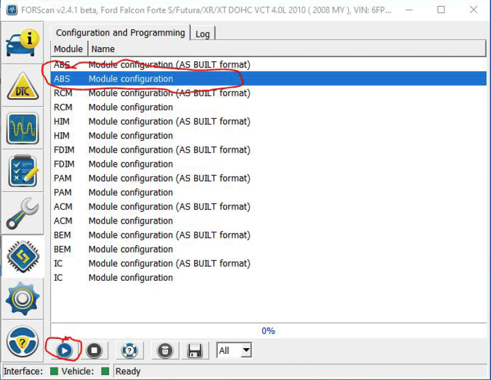
Task: Select HIM Module configuration row
Action: 268,135
